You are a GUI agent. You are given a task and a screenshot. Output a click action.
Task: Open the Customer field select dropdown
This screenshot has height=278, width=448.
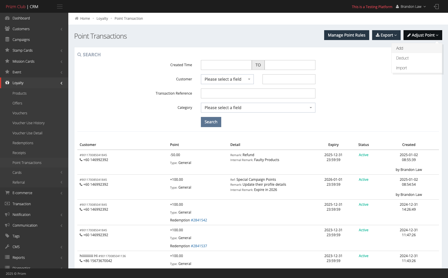click(x=227, y=79)
